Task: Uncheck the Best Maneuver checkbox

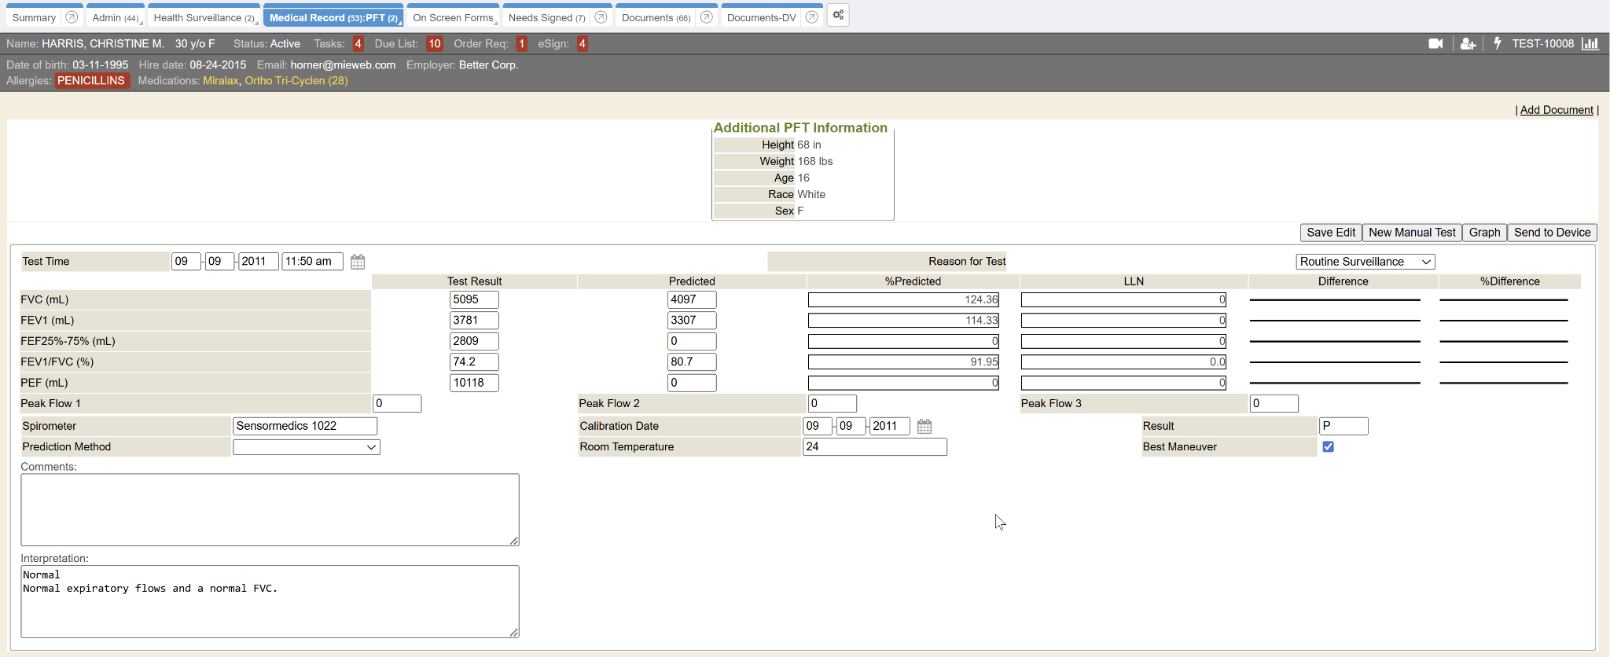Action: pyautogui.click(x=1328, y=446)
